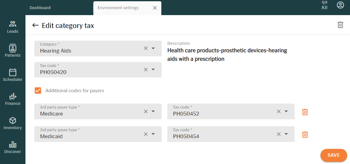Click the Additional codes for payers label

pos(75,90)
